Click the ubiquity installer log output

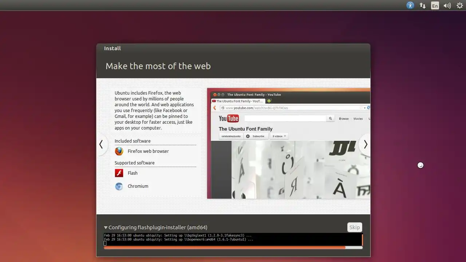pos(233,239)
